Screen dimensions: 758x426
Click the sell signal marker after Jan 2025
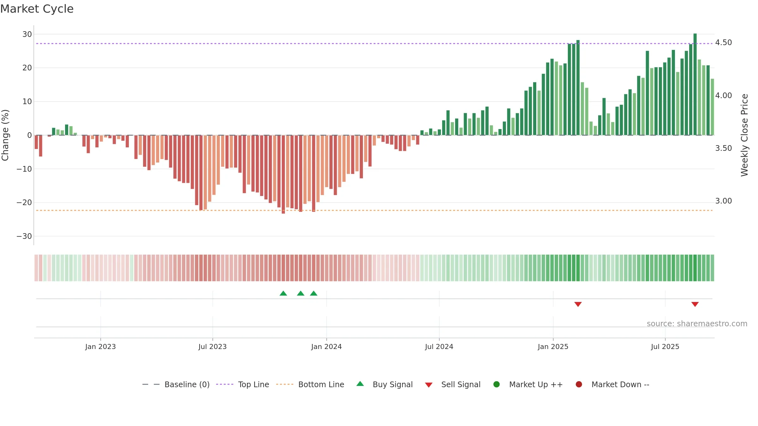(x=578, y=304)
